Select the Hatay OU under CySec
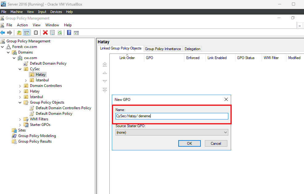304x194 pixels. pyautogui.click(x=40, y=75)
